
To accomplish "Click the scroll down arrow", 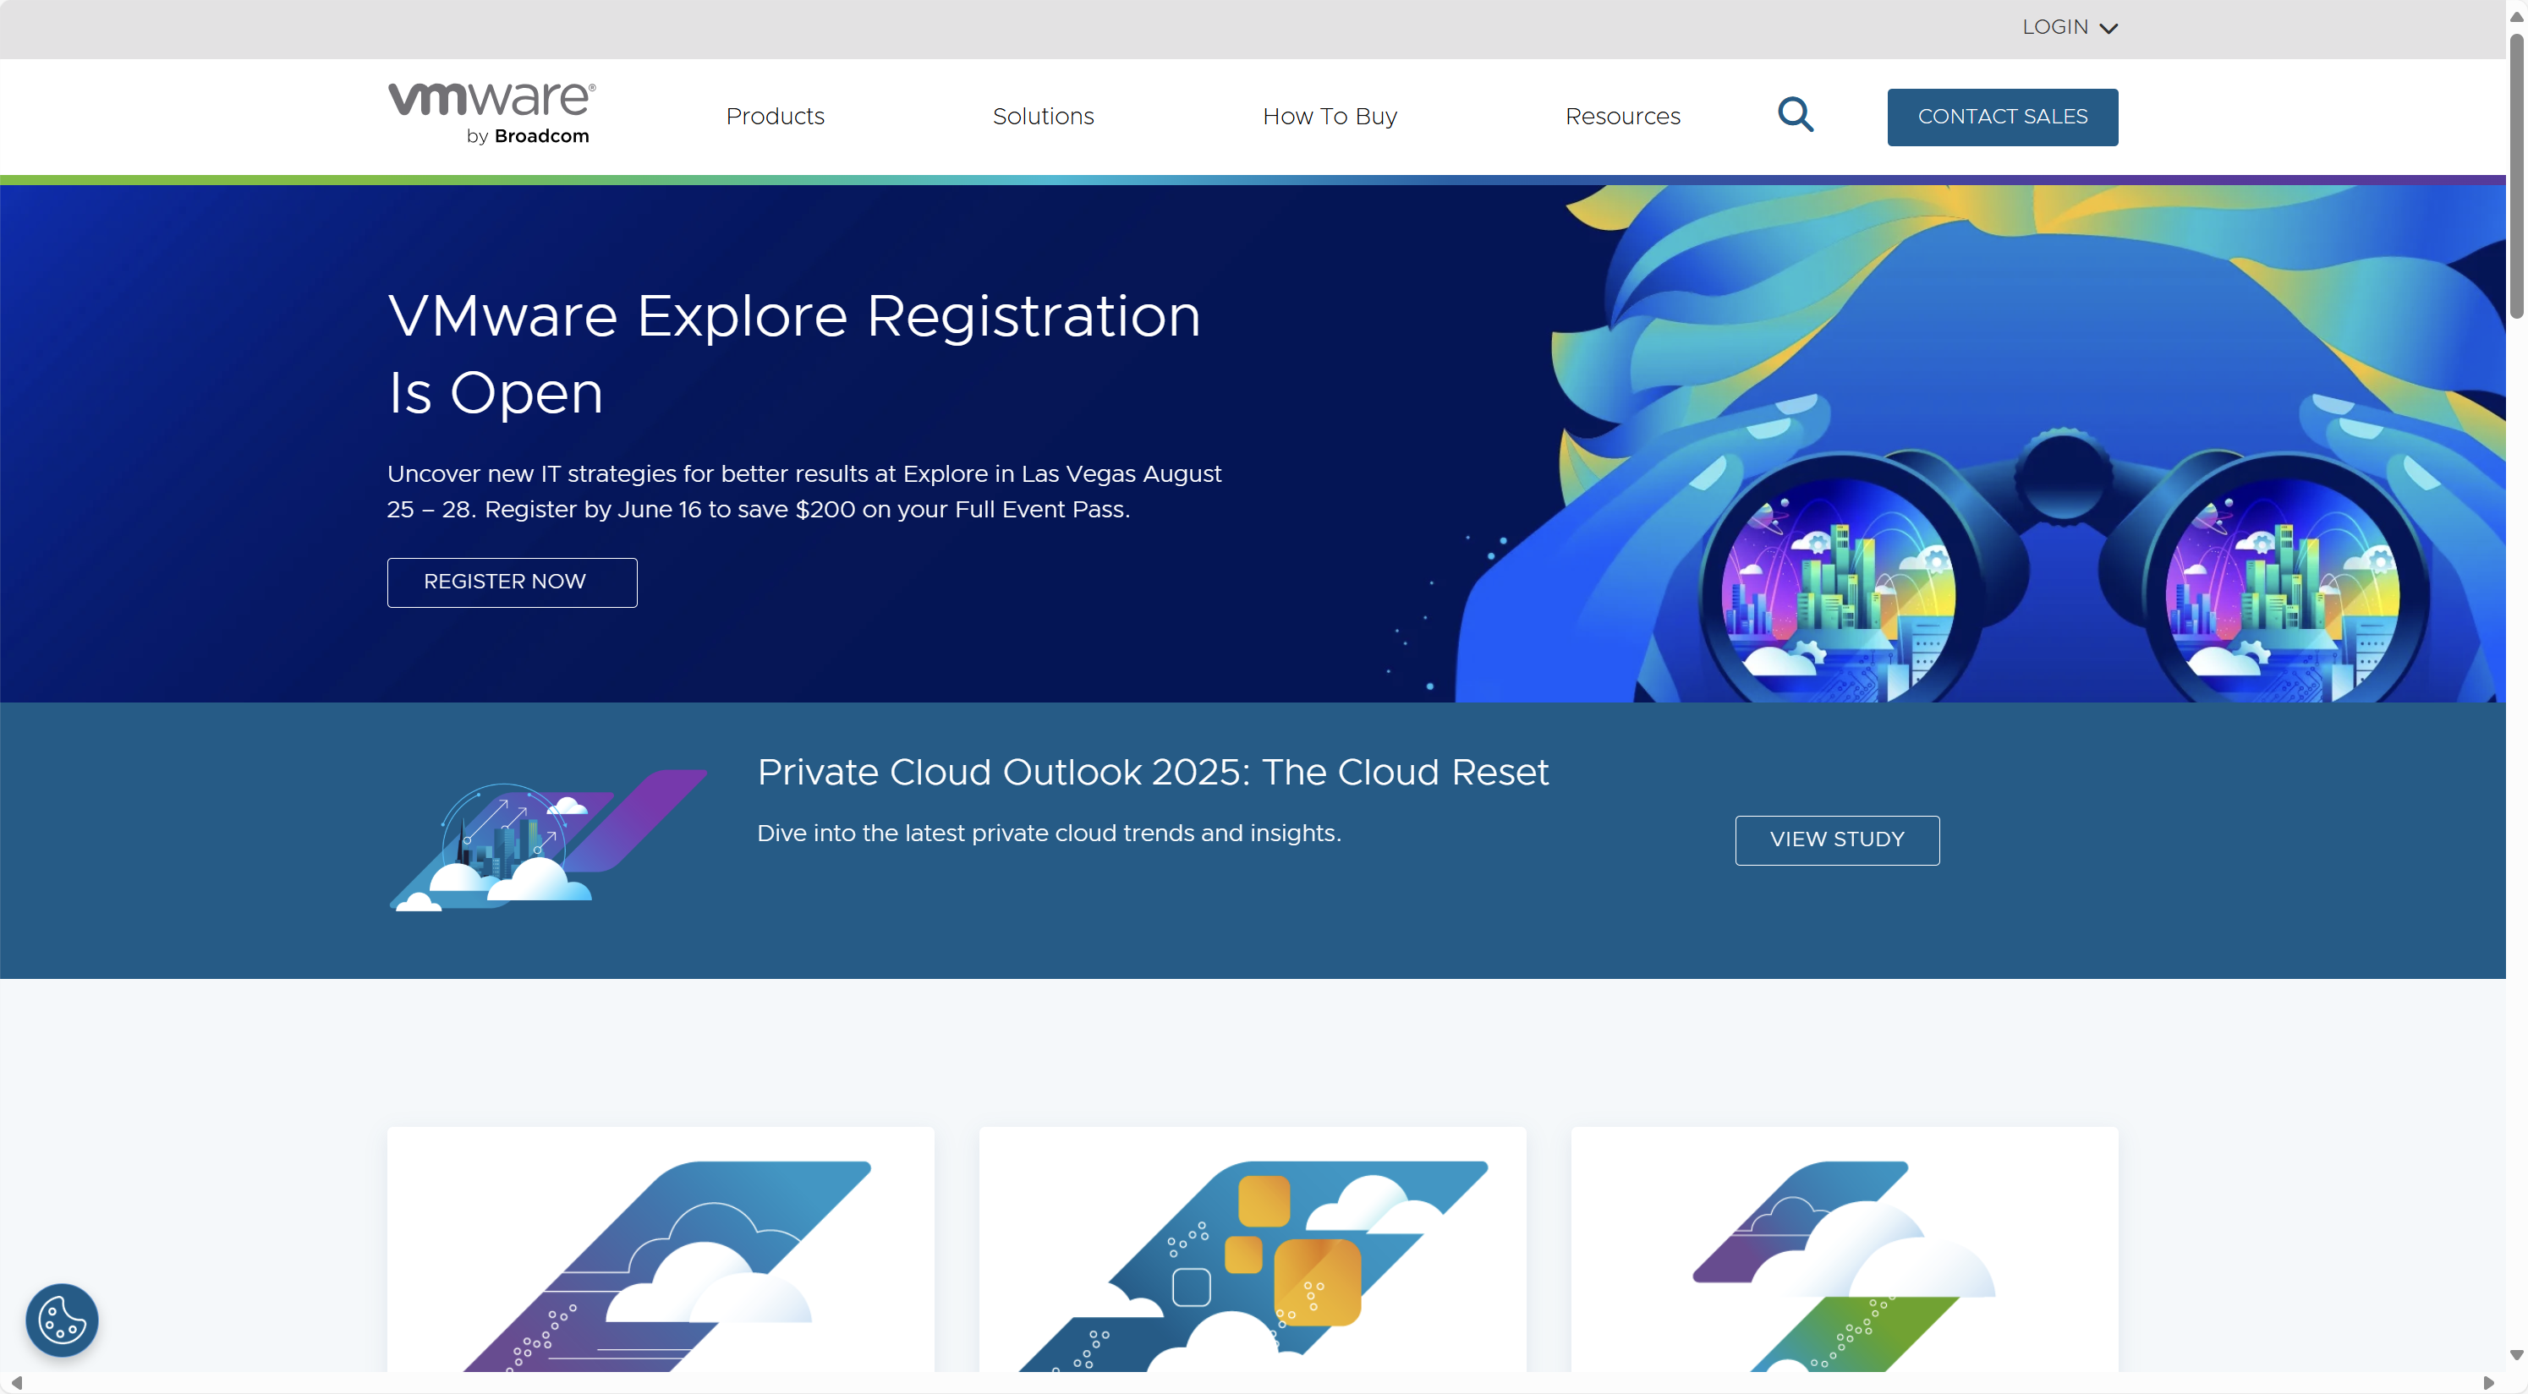I will tap(2516, 1355).
